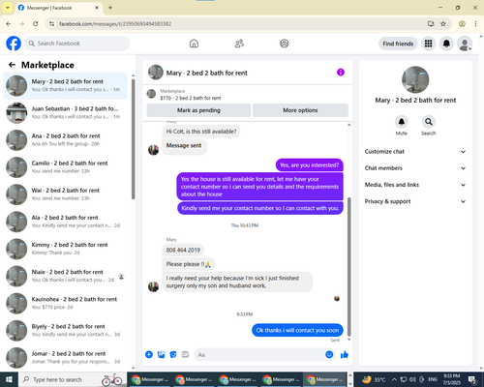Click Find friends button
Image resolution: width=484 pixels, height=387 pixels.
pos(398,44)
